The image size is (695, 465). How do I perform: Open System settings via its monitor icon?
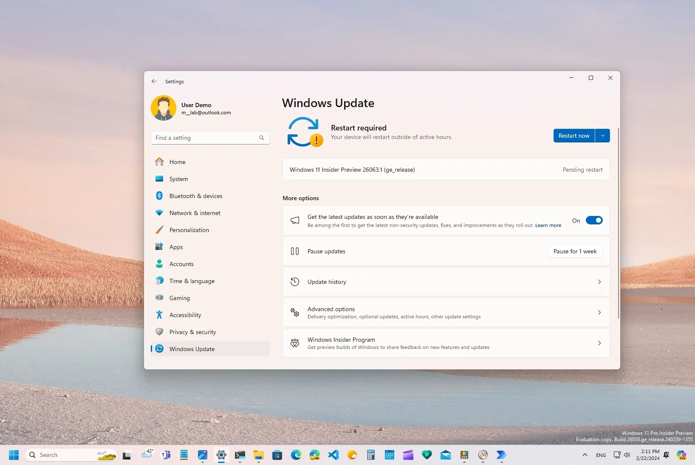(x=159, y=179)
